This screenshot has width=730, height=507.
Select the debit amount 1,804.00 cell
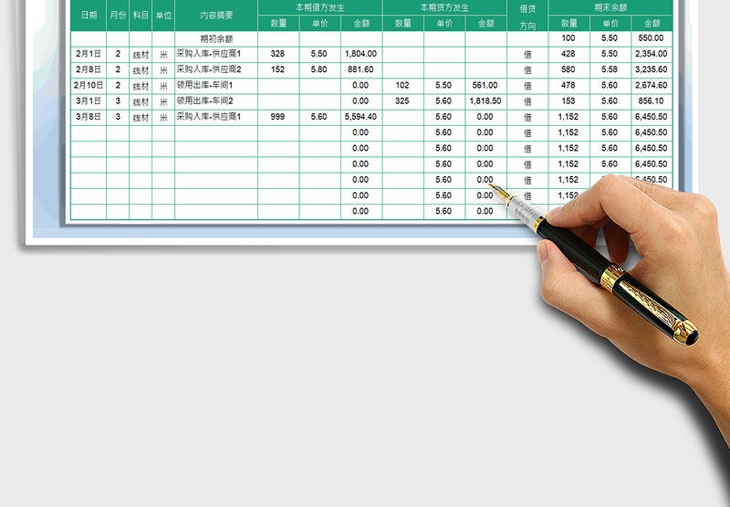coord(360,54)
